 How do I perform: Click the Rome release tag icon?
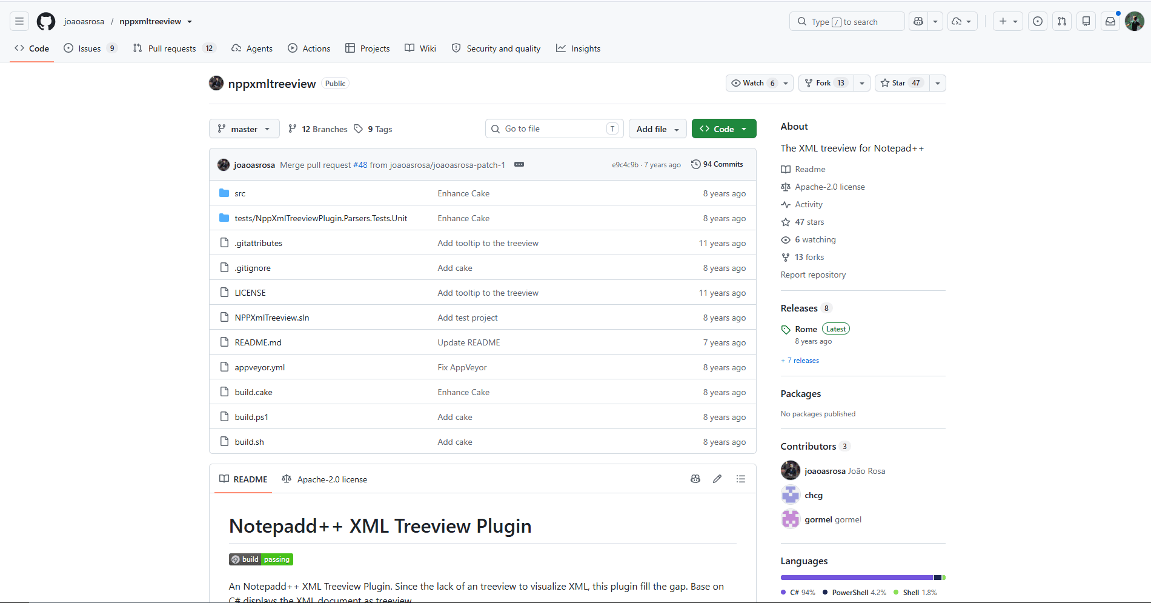786,330
